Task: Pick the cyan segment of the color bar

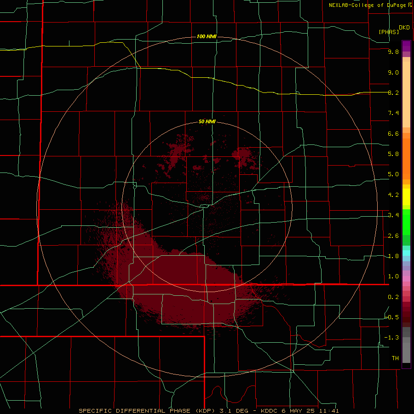Action: click(406, 253)
